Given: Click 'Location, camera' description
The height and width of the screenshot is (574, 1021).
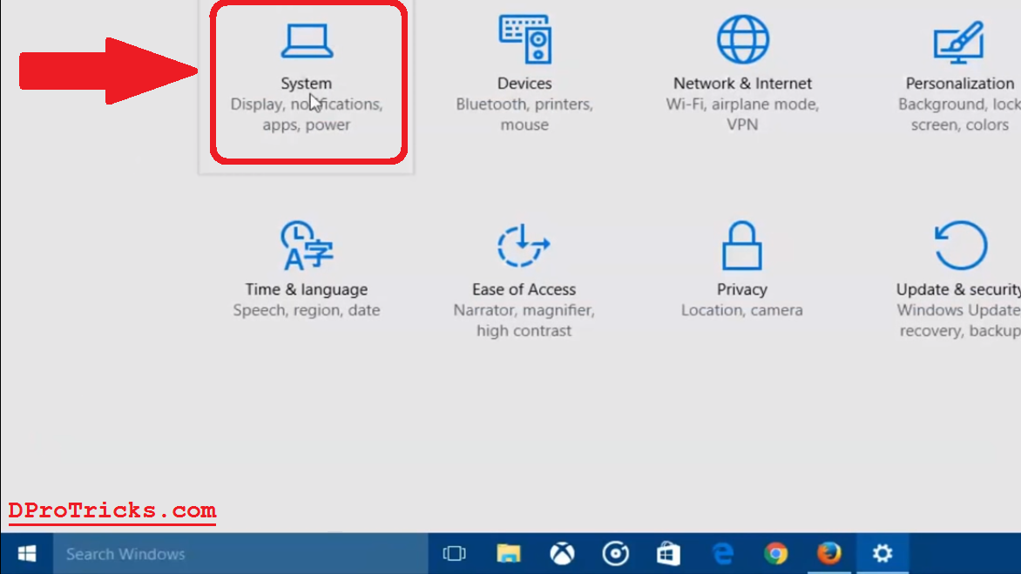Looking at the screenshot, I should click(x=741, y=310).
